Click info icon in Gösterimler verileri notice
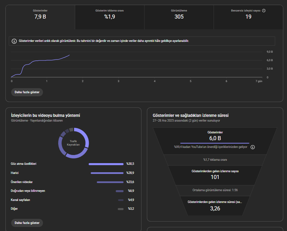Image resolution: width=287 pixels, height=231 pixels. tap(14, 41)
